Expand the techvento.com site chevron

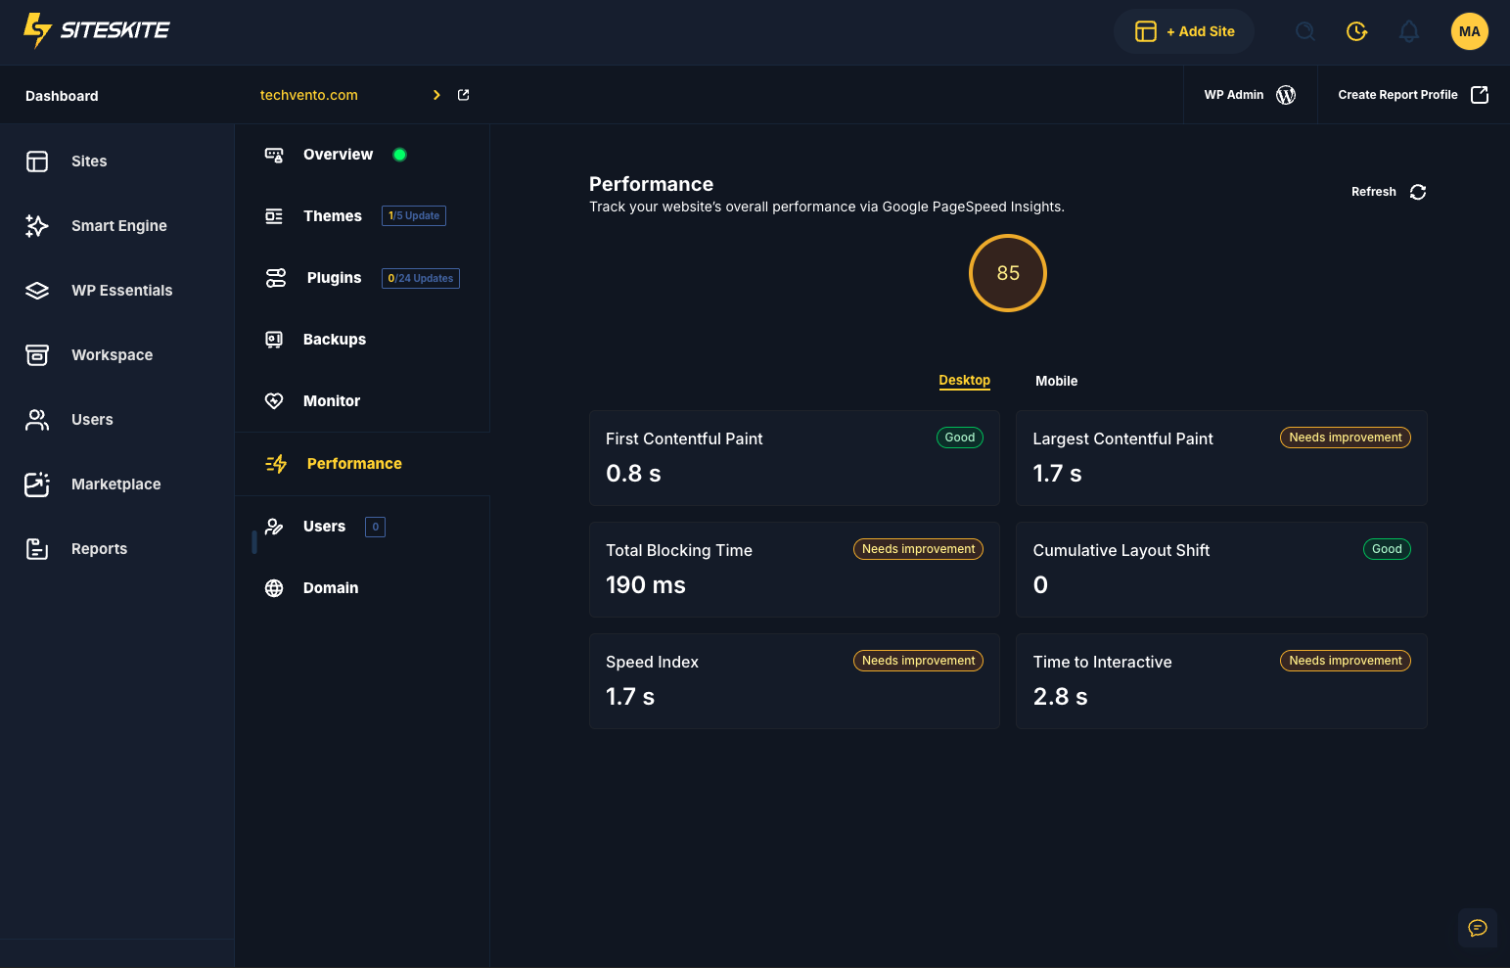pyautogui.click(x=436, y=95)
